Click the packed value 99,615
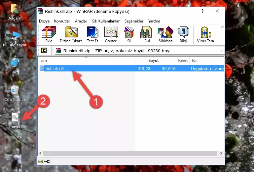This screenshot has width=254, height=172. click(x=168, y=69)
